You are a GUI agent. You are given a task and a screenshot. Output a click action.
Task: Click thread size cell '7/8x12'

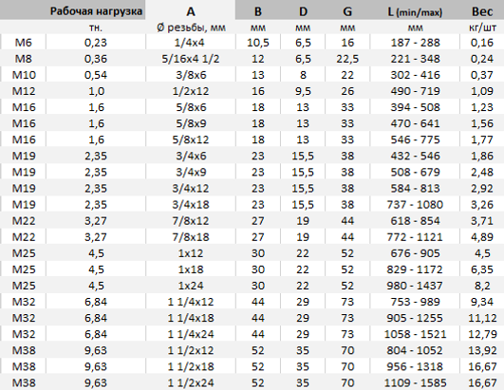[x=191, y=221]
